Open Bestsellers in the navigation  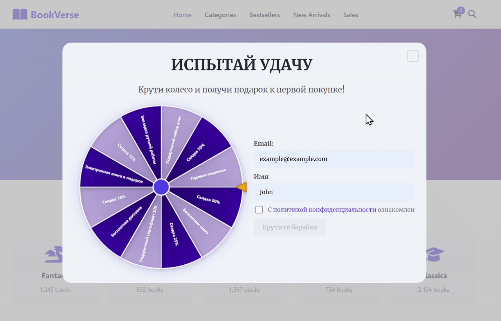click(x=264, y=15)
